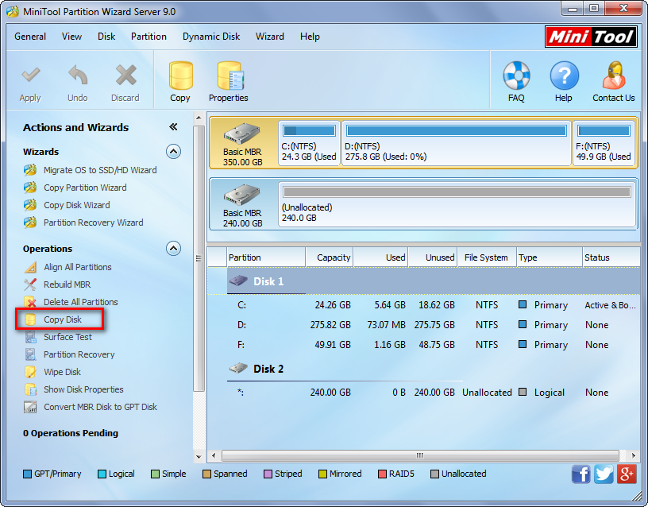Click the right arrow of horizontal scrollbar
This screenshot has height=507, width=648.
point(633,455)
